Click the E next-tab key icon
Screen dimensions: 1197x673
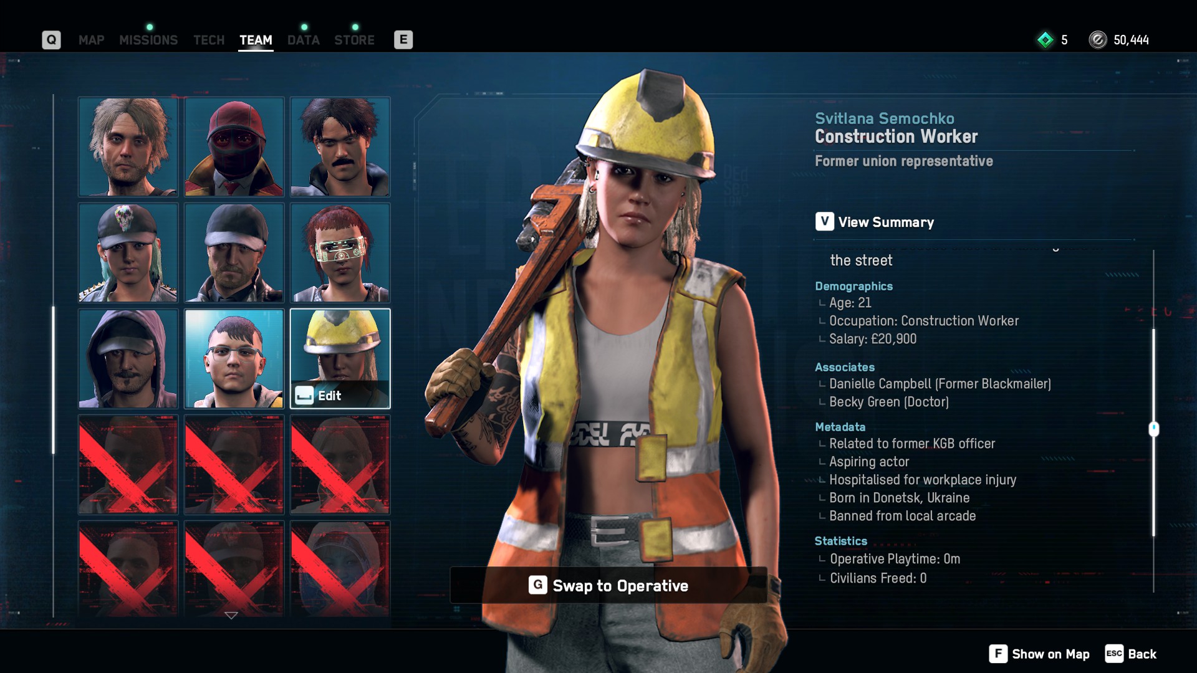click(x=403, y=40)
